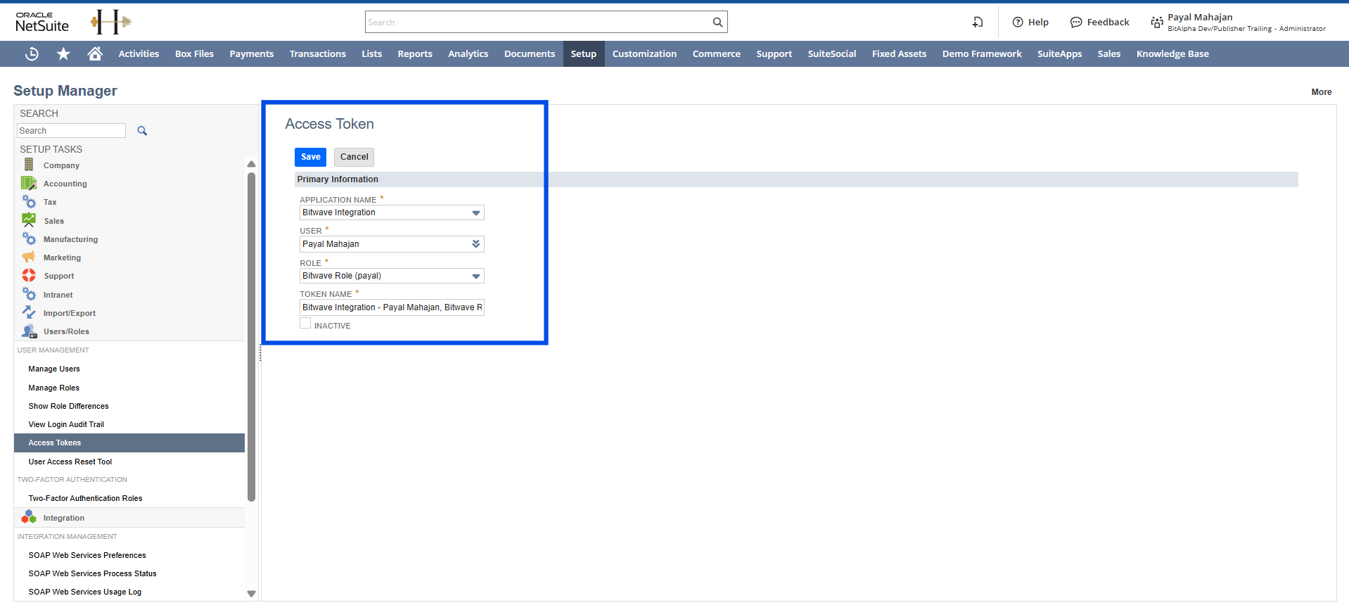
Task: Open View Login Audit Trail link
Action: pyautogui.click(x=66, y=424)
